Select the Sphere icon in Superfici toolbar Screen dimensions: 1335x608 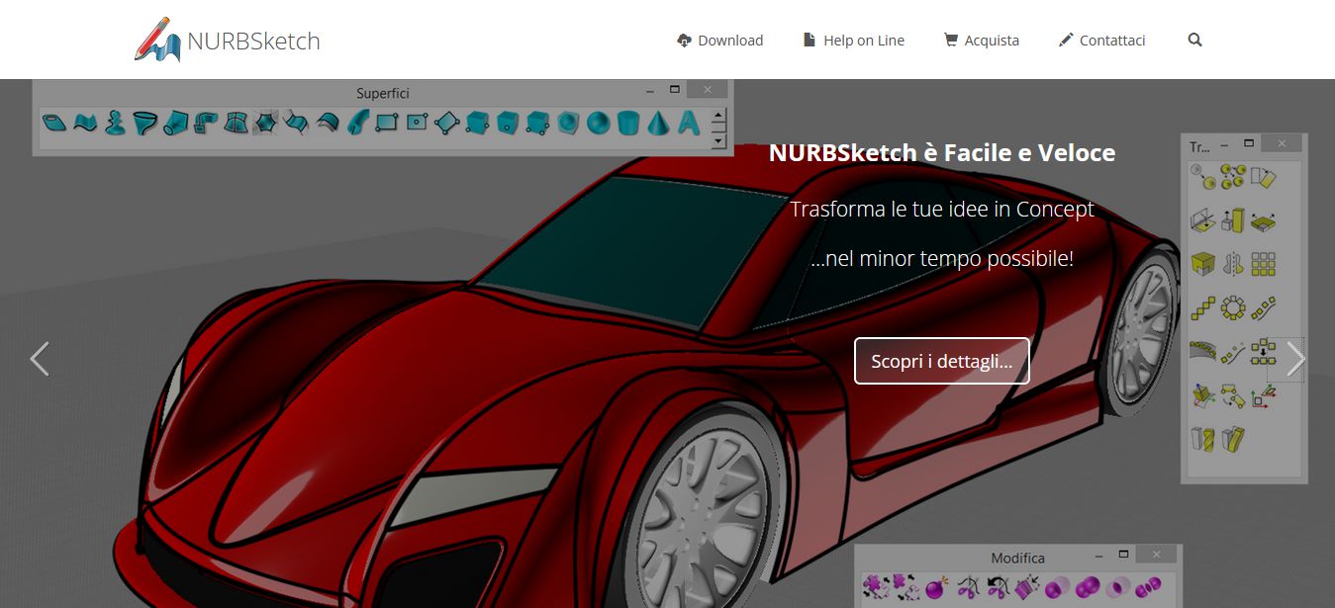click(599, 123)
